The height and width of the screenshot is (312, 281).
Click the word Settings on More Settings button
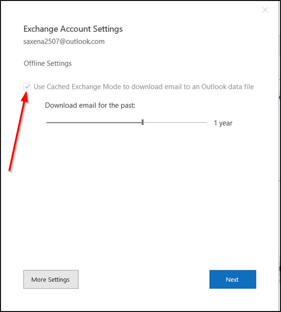coord(59,280)
